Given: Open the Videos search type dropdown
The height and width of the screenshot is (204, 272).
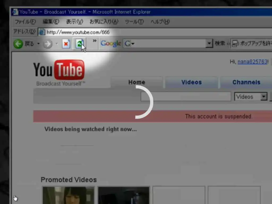Looking at the screenshot, I should click(x=251, y=97).
